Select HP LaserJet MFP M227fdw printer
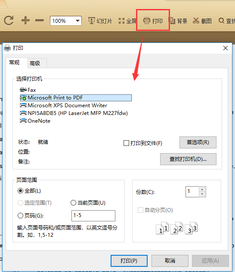This screenshot has height=272, width=235. coord(74,113)
